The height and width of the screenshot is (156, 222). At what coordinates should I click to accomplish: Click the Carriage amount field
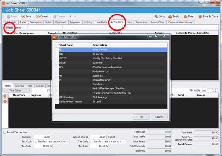(x=42, y=137)
